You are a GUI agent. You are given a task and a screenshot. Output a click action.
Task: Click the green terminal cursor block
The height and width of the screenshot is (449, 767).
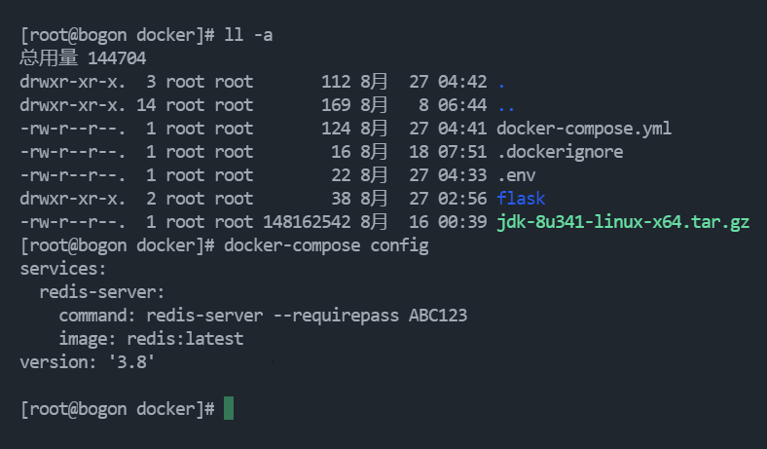(229, 408)
